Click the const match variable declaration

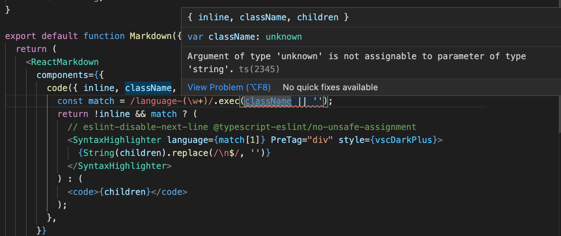[x=86, y=101]
